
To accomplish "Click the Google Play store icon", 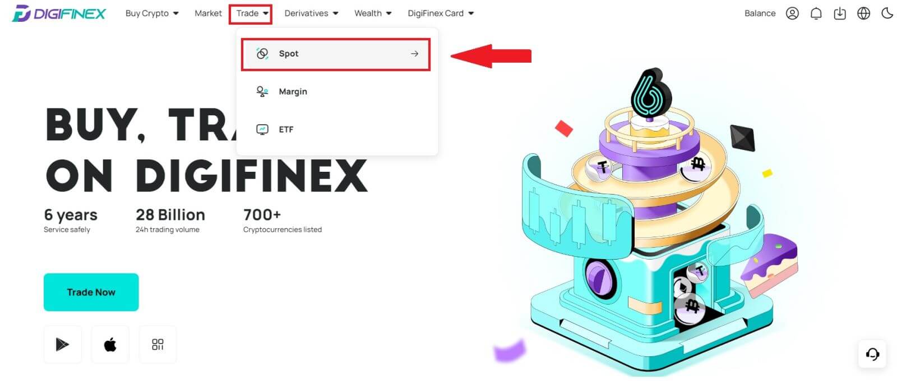I will (x=62, y=344).
